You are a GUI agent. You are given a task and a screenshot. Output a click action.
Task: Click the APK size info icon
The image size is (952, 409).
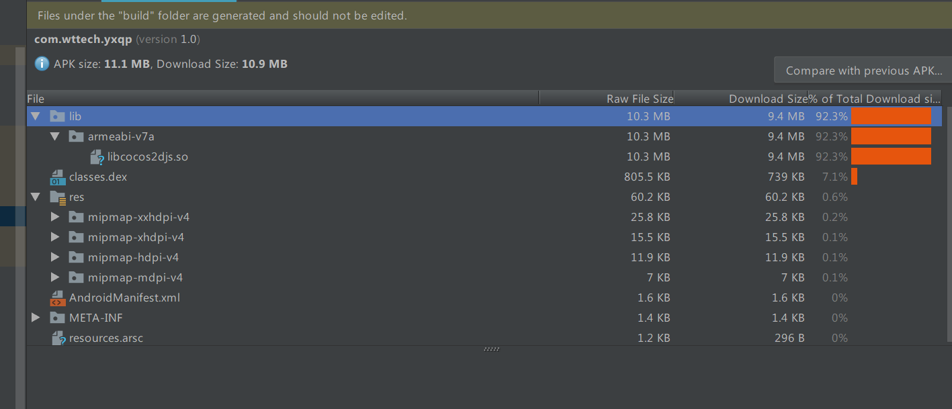coord(42,64)
